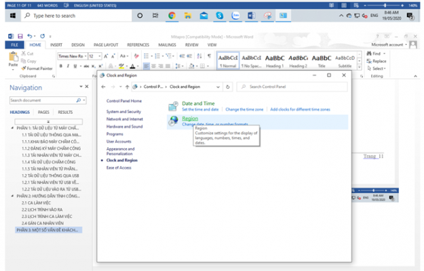Toggle the show paragraph marks button

[210, 56]
